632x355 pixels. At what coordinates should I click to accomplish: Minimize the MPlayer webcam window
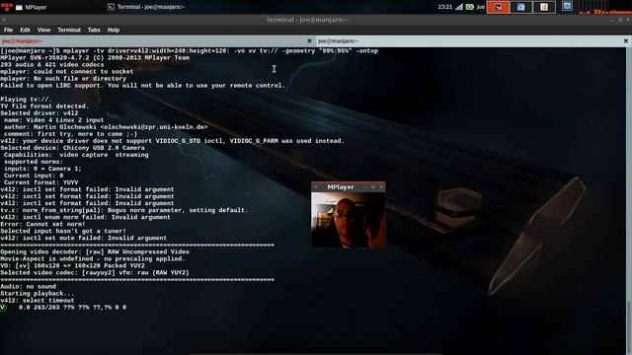(365, 187)
